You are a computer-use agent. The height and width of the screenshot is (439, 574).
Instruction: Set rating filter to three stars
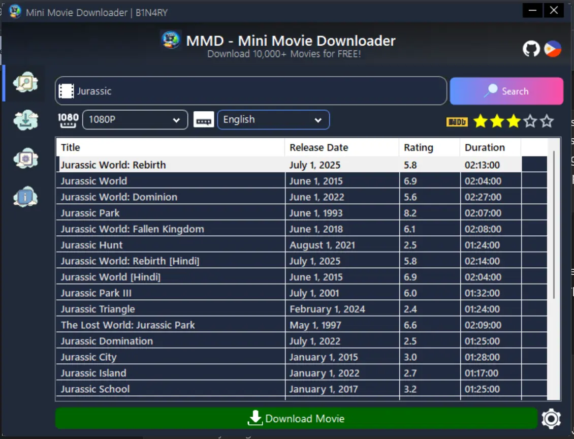[514, 121]
